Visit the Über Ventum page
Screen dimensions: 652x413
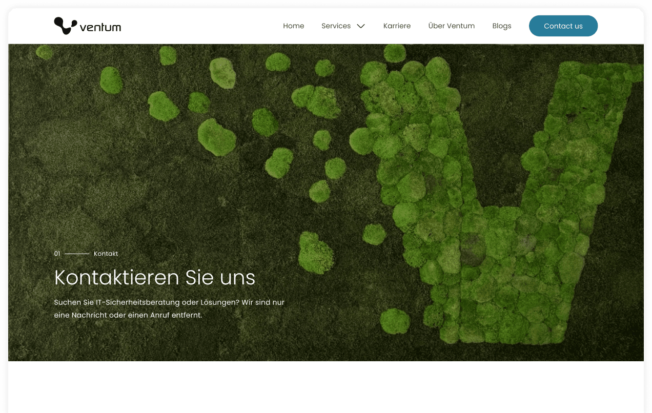coord(452,26)
